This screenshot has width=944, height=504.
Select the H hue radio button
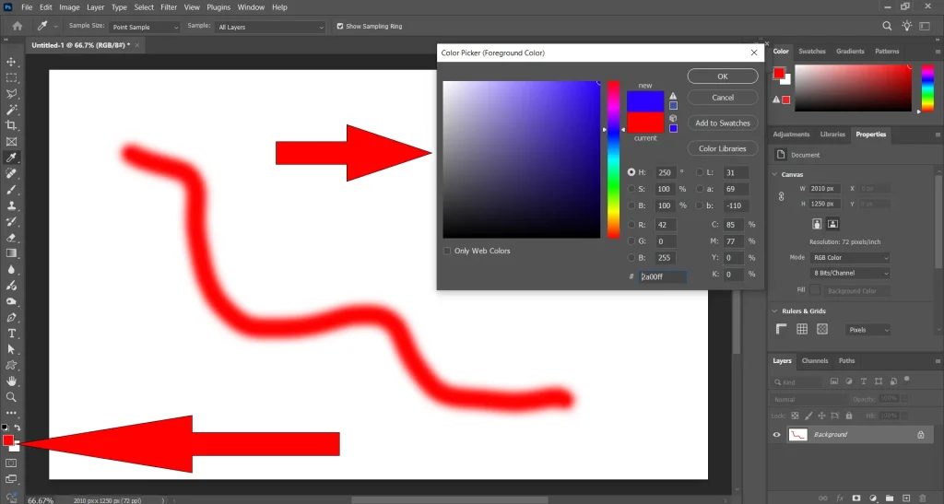pyautogui.click(x=631, y=172)
